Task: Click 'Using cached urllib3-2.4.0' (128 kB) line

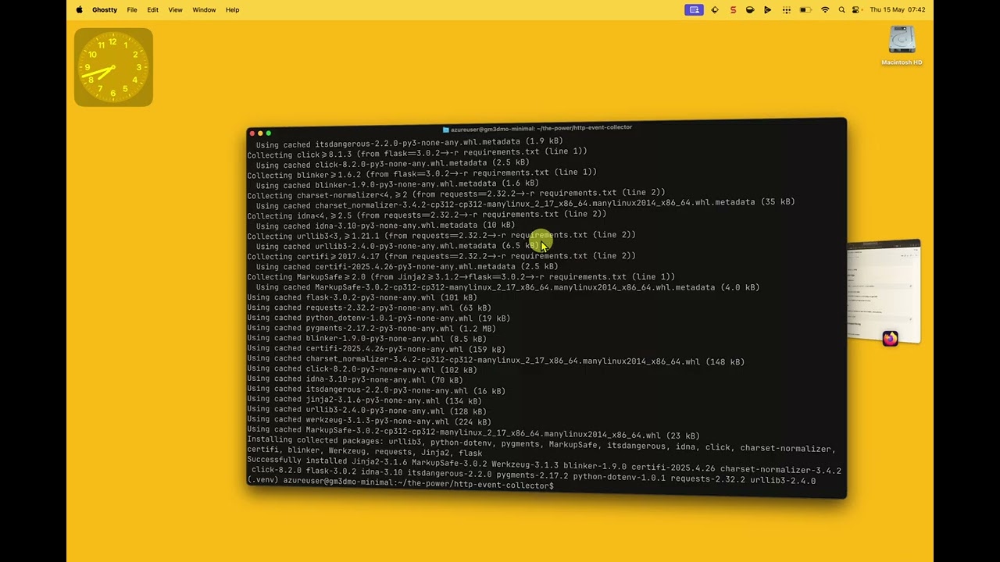Action: 366,411
